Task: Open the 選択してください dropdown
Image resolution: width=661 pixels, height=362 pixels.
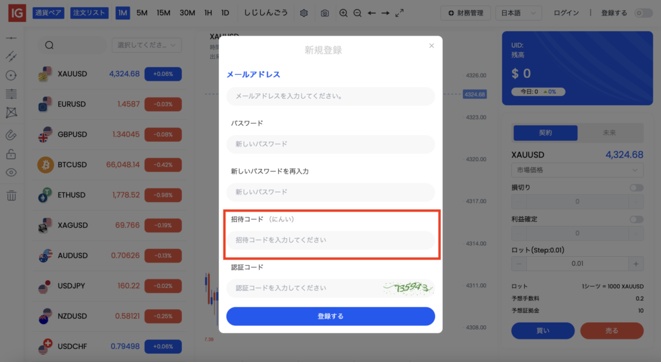Action: 147,45
